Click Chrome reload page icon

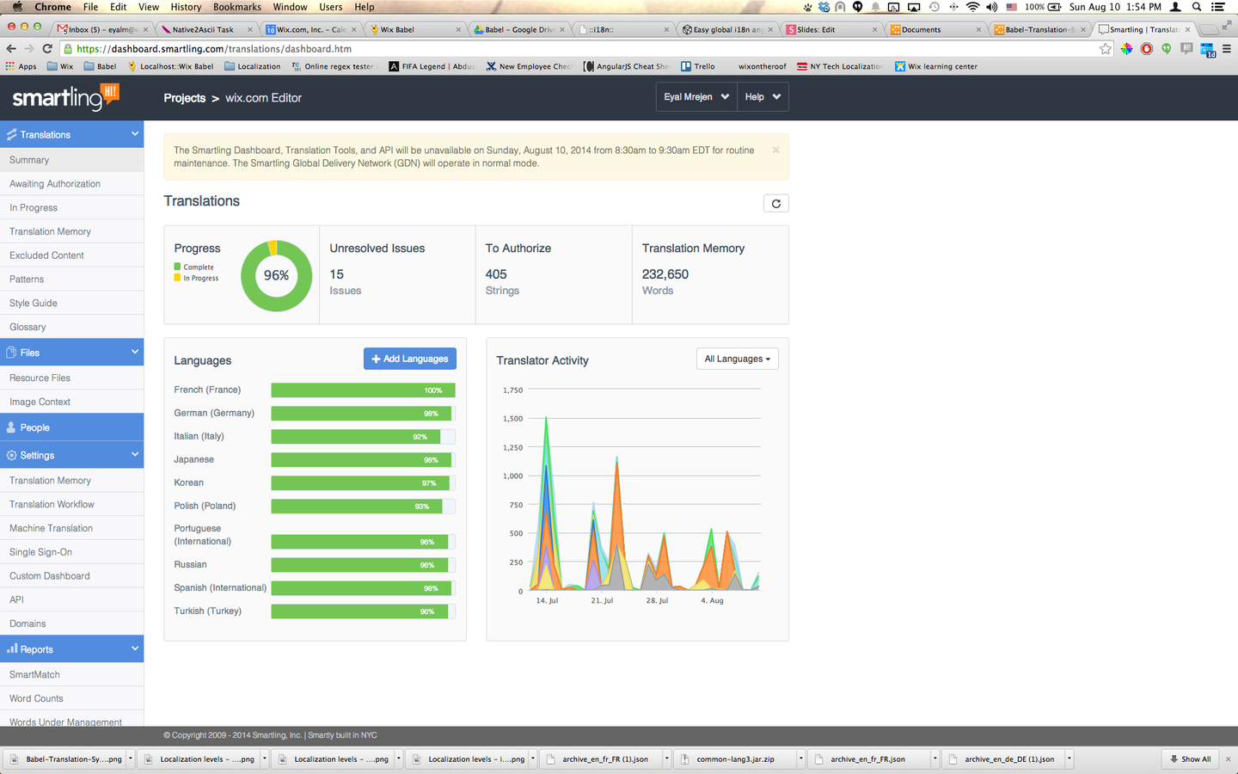click(47, 49)
